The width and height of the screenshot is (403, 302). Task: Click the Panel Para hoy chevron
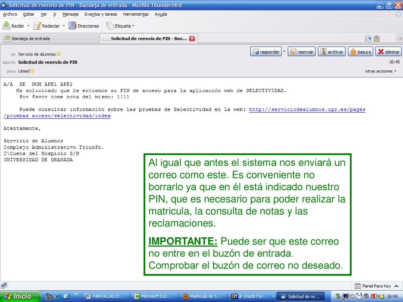396,286
